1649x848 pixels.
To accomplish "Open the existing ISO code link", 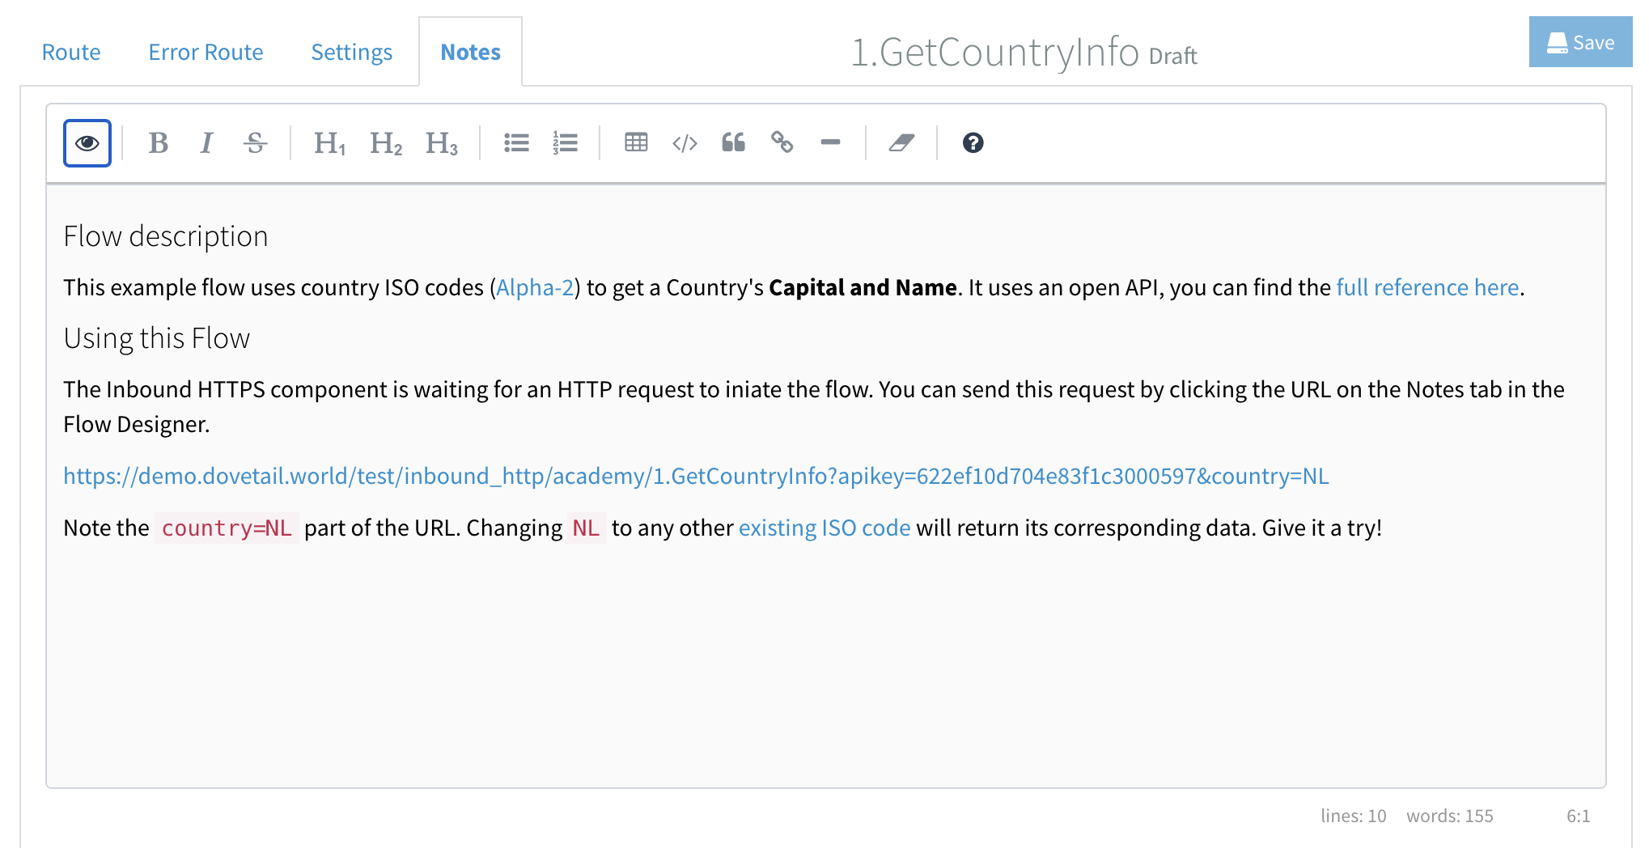I will point(824,528).
